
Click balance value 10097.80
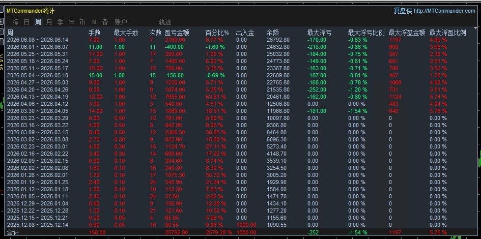[278, 118]
